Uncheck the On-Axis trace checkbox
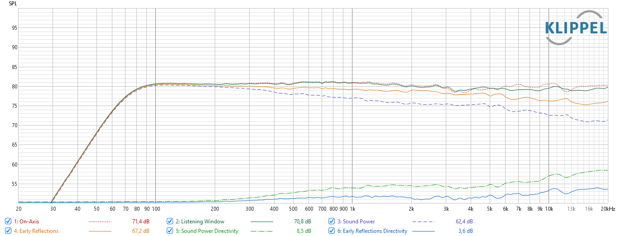The width and height of the screenshot is (617, 236). tap(8, 222)
